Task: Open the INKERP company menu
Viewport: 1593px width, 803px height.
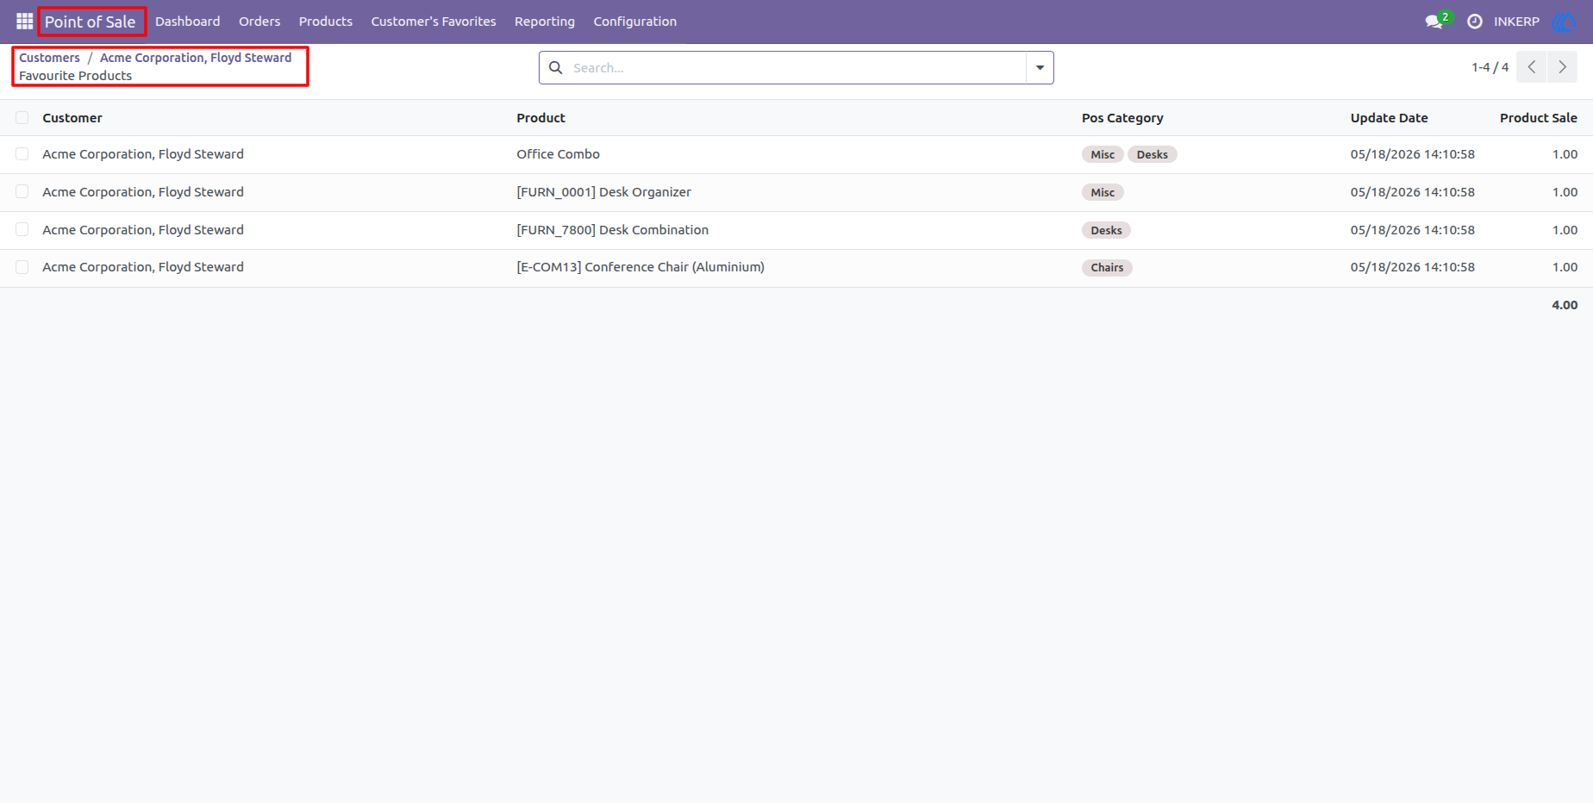Action: 1516,22
